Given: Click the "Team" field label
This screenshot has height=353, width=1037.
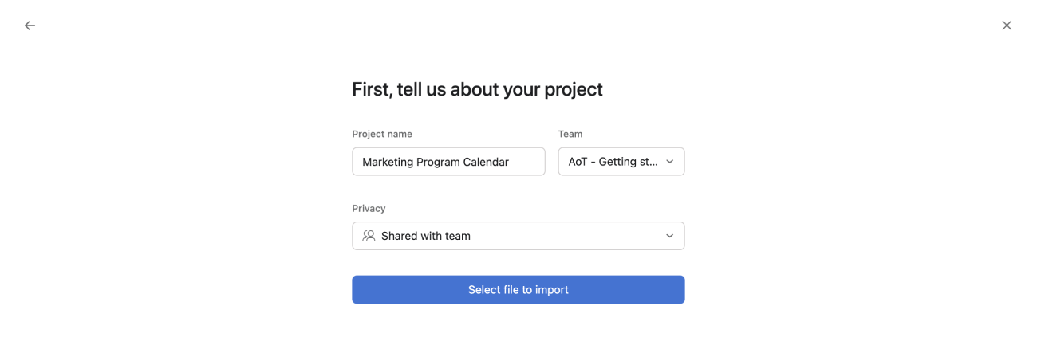Looking at the screenshot, I should tap(570, 134).
